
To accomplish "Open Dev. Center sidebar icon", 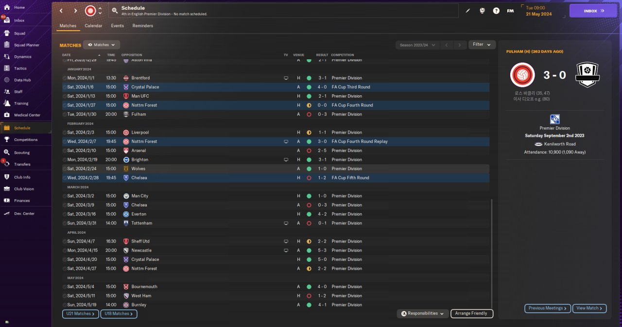I will [x=7, y=214].
